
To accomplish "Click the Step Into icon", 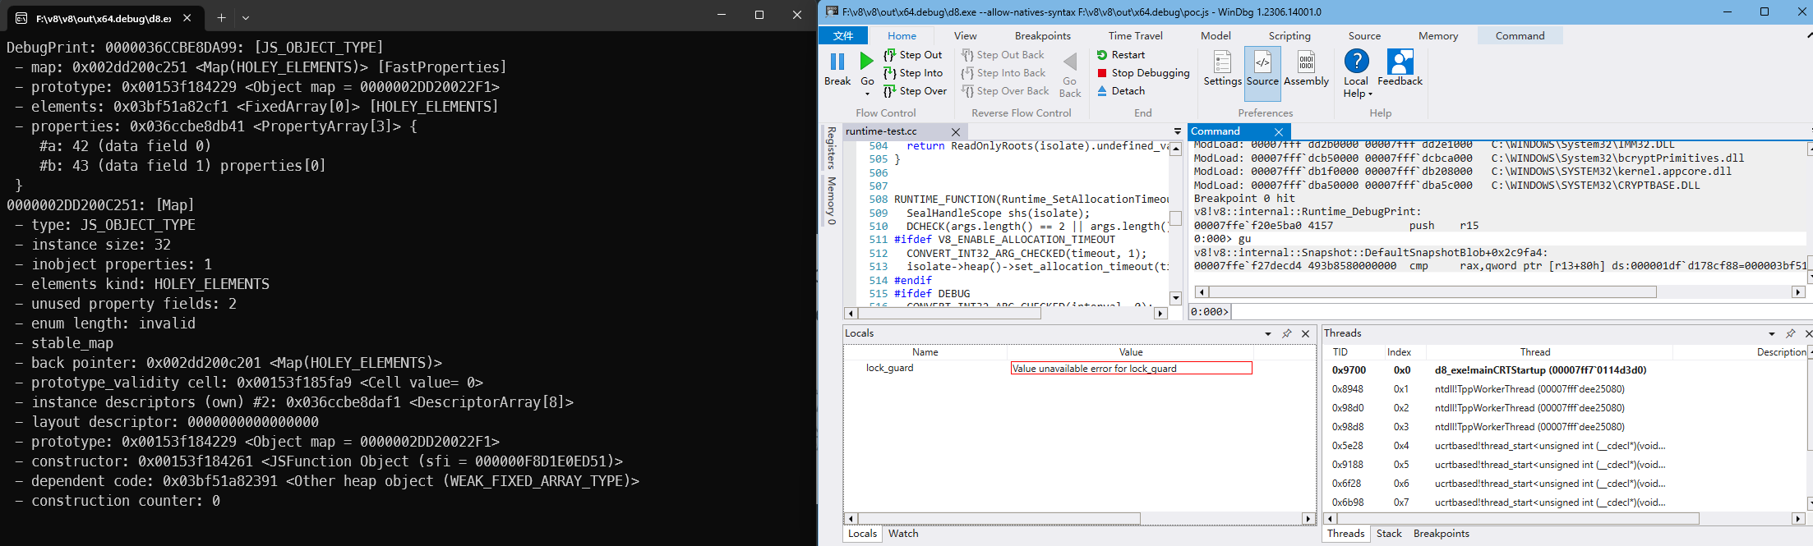I will [889, 73].
